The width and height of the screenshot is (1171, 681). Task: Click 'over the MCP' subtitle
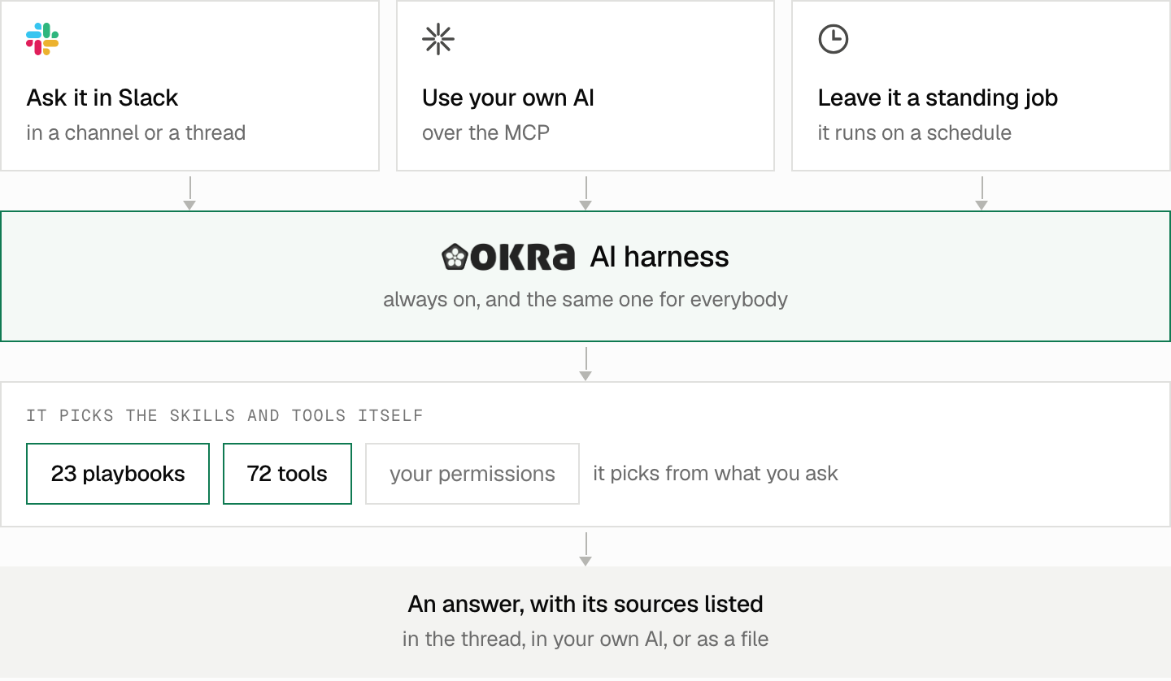click(x=485, y=132)
